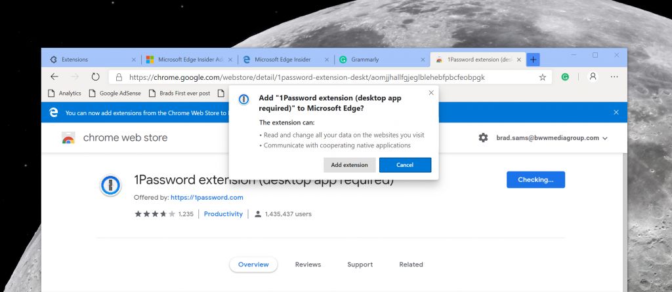Image resolution: width=672 pixels, height=292 pixels.
Task: Select the Overview tab
Action: tap(253, 265)
